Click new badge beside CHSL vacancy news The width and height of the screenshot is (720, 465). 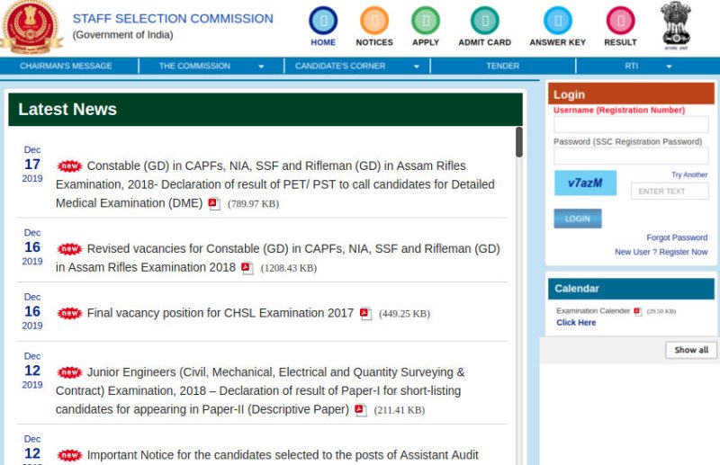click(x=69, y=313)
